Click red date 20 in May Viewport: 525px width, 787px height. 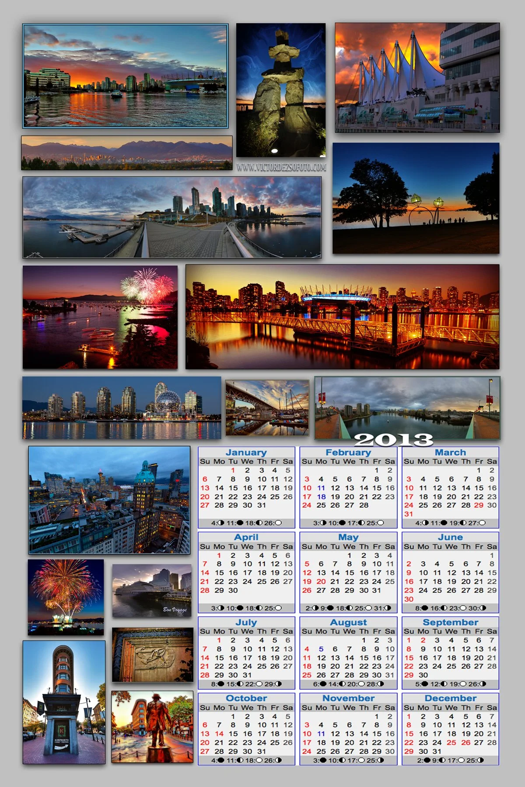(x=321, y=582)
